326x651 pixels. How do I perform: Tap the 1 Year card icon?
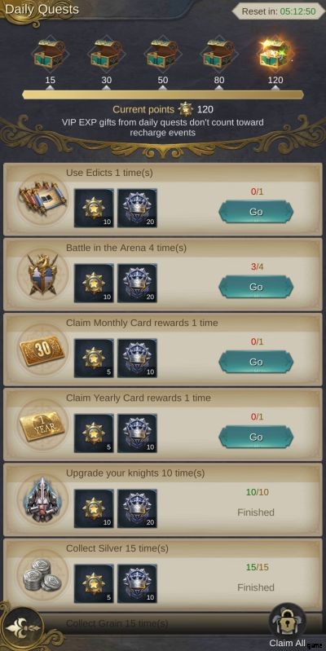42,425
